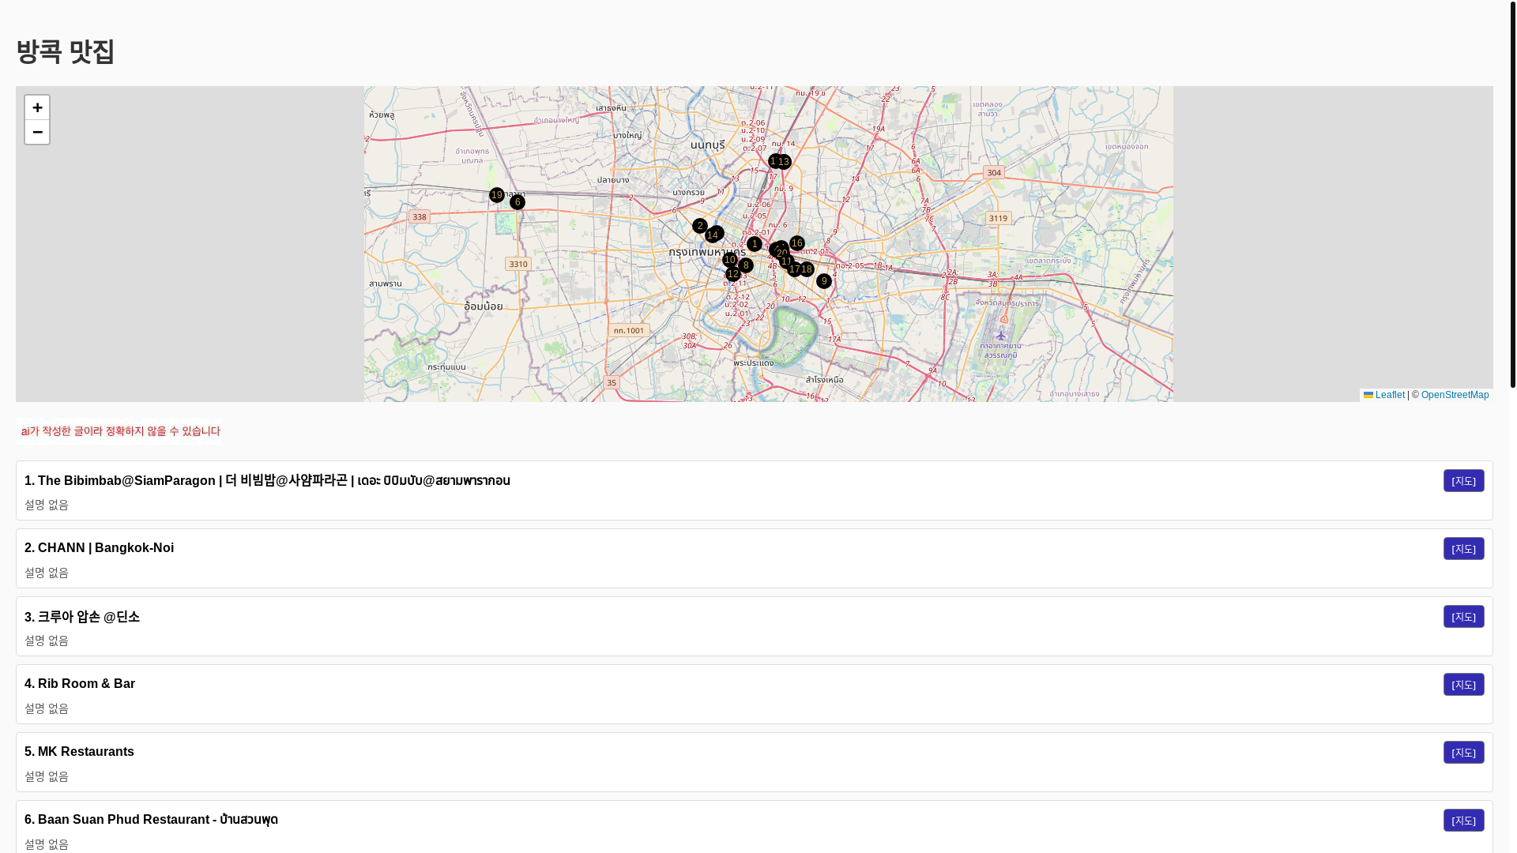The image size is (1517, 853).
Task: Show Baan Suan Phud Restaurant on map
Action: point(1463,821)
